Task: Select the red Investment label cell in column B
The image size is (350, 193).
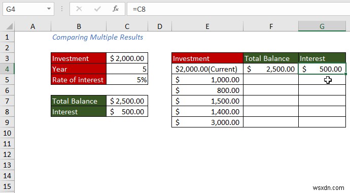Action: tap(79, 58)
